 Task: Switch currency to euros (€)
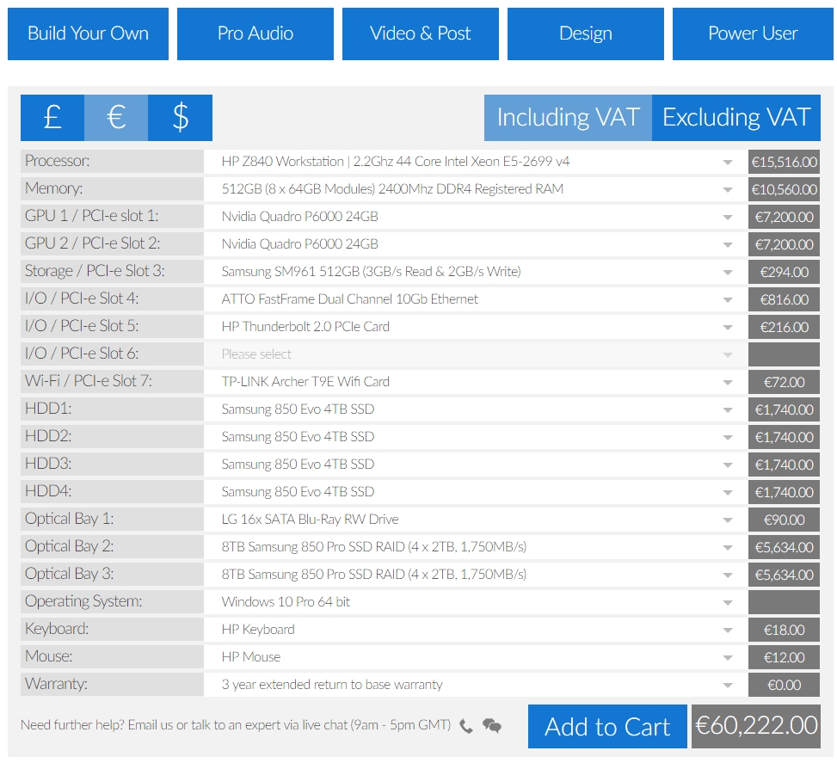tap(116, 118)
